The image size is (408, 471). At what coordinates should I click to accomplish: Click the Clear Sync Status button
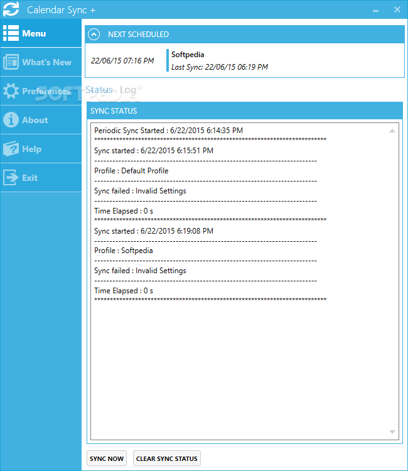click(166, 458)
